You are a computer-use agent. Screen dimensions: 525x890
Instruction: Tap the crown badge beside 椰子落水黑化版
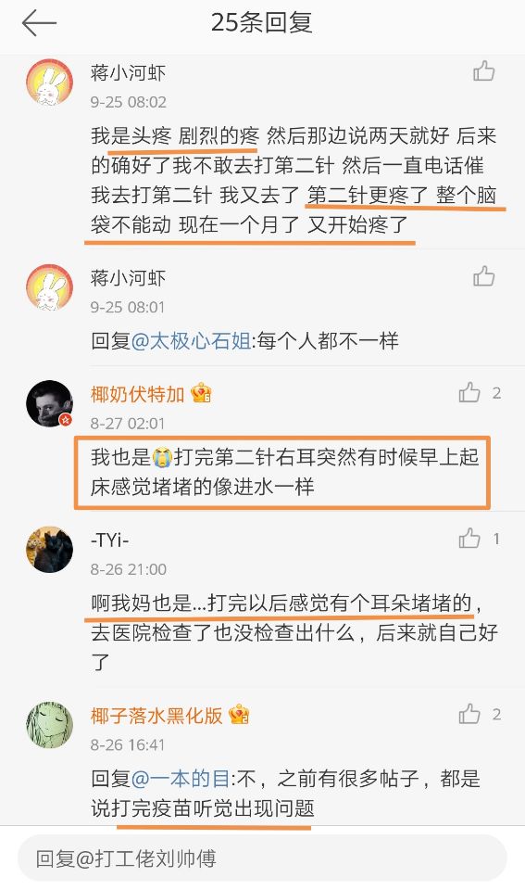239,715
